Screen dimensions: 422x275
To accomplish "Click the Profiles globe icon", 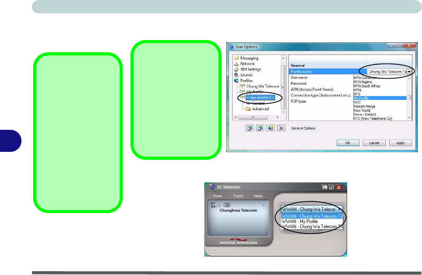I will (236, 80).
